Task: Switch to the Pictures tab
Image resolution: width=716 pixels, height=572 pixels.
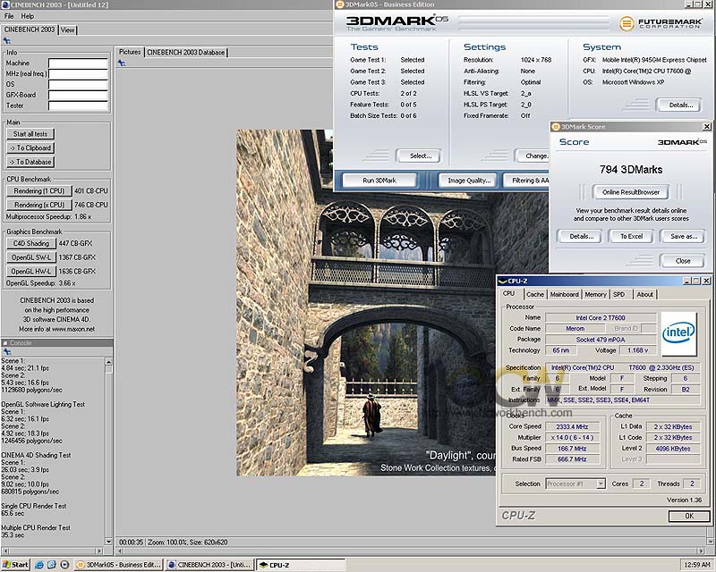Action: click(x=130, y=52)
